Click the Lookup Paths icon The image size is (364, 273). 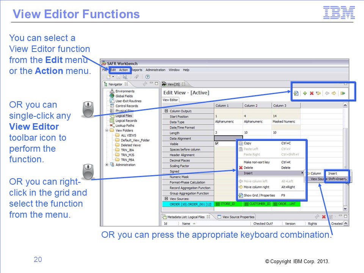[112, 126]
